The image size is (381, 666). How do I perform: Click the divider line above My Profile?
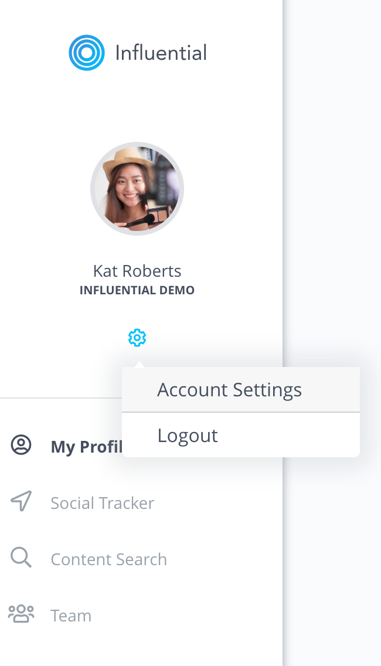point(61,398)
